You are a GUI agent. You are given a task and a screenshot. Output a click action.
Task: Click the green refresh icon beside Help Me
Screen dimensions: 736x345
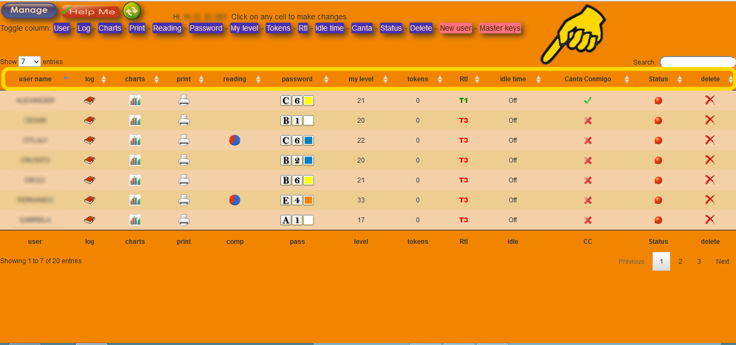click(131, 10)
